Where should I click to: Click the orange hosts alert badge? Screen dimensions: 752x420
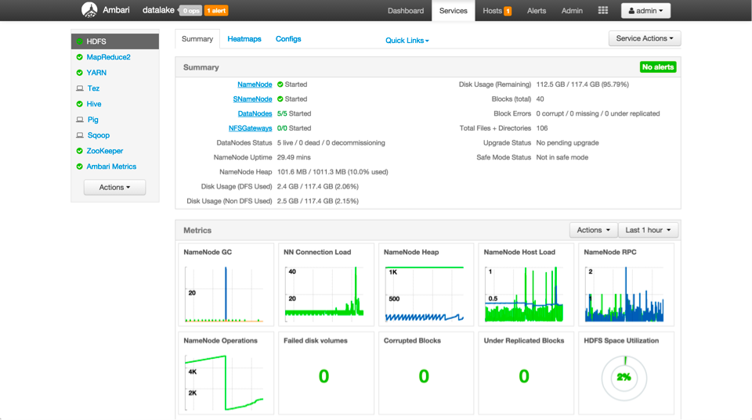pos(508,11)
